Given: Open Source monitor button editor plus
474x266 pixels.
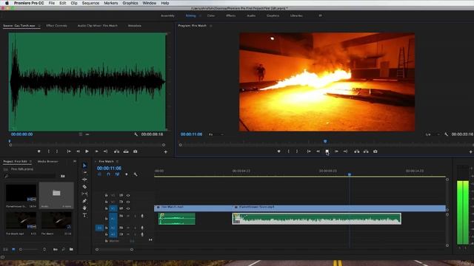Looking at the screenshot, I should point(165,151).
